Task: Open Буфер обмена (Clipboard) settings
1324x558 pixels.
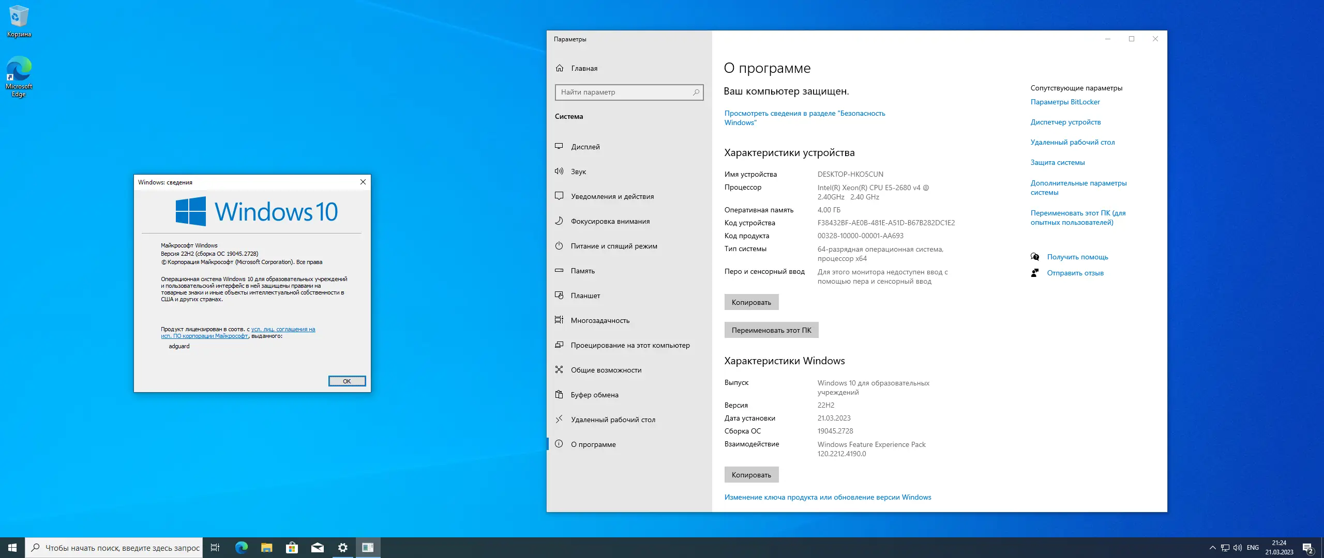Action: pos(594,395)
